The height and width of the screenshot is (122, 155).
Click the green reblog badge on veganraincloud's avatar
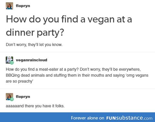(12, 62)
